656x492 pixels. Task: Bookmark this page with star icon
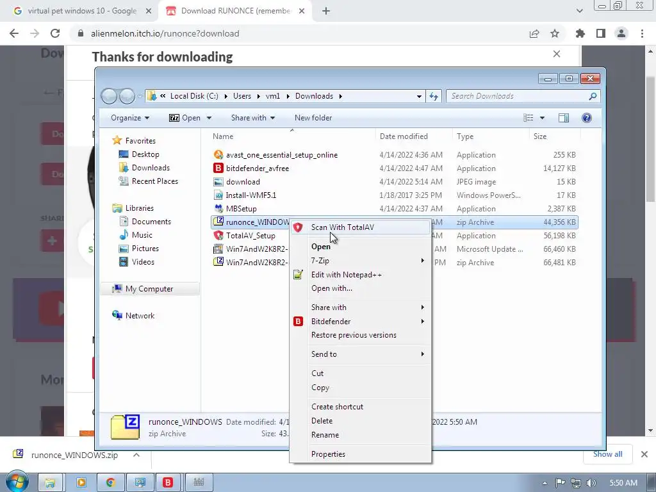[555, 33]
